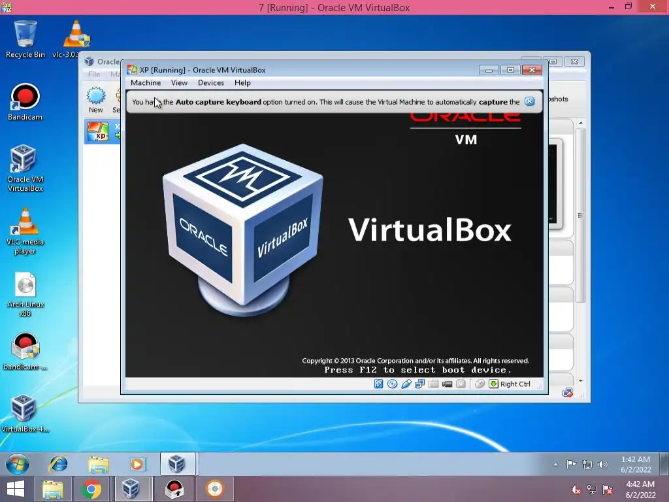Click Action Center flag in guest tray

pyautogui.click(x=570, y=465)
